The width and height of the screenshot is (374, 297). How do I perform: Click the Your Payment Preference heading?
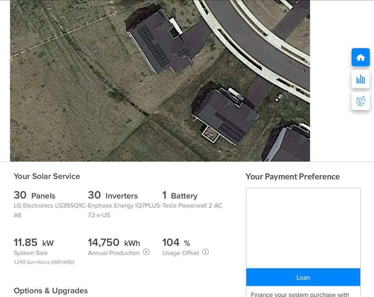(292, 177)
